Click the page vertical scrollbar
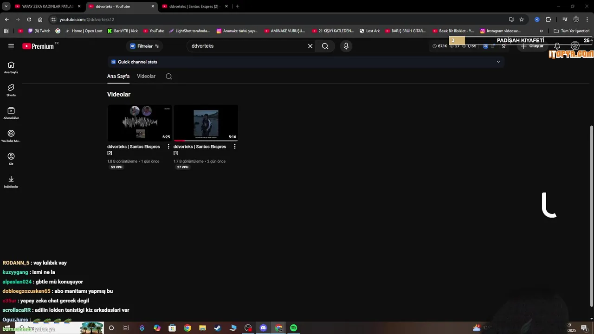The height and width of the screenshot is (334, 594). [x=591, y=216]
